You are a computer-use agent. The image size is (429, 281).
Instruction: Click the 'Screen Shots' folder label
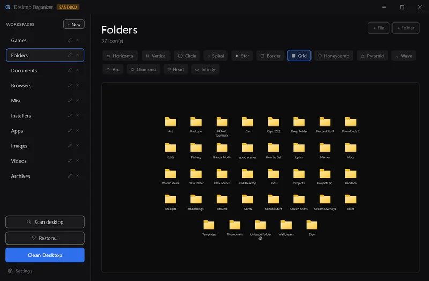coord(299,209)
